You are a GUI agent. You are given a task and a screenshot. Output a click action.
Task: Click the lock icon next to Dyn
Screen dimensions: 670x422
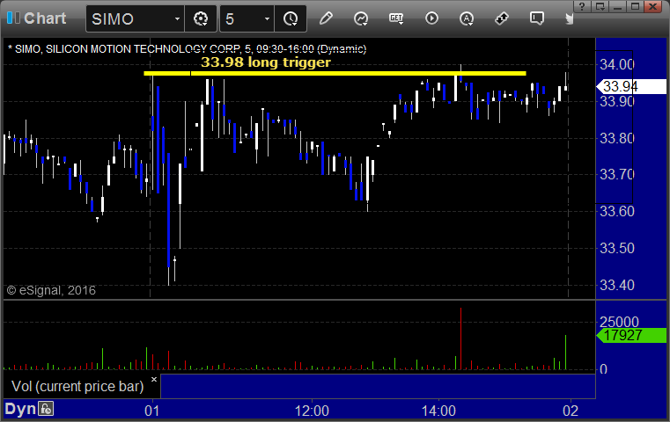[x=46, y=409]
